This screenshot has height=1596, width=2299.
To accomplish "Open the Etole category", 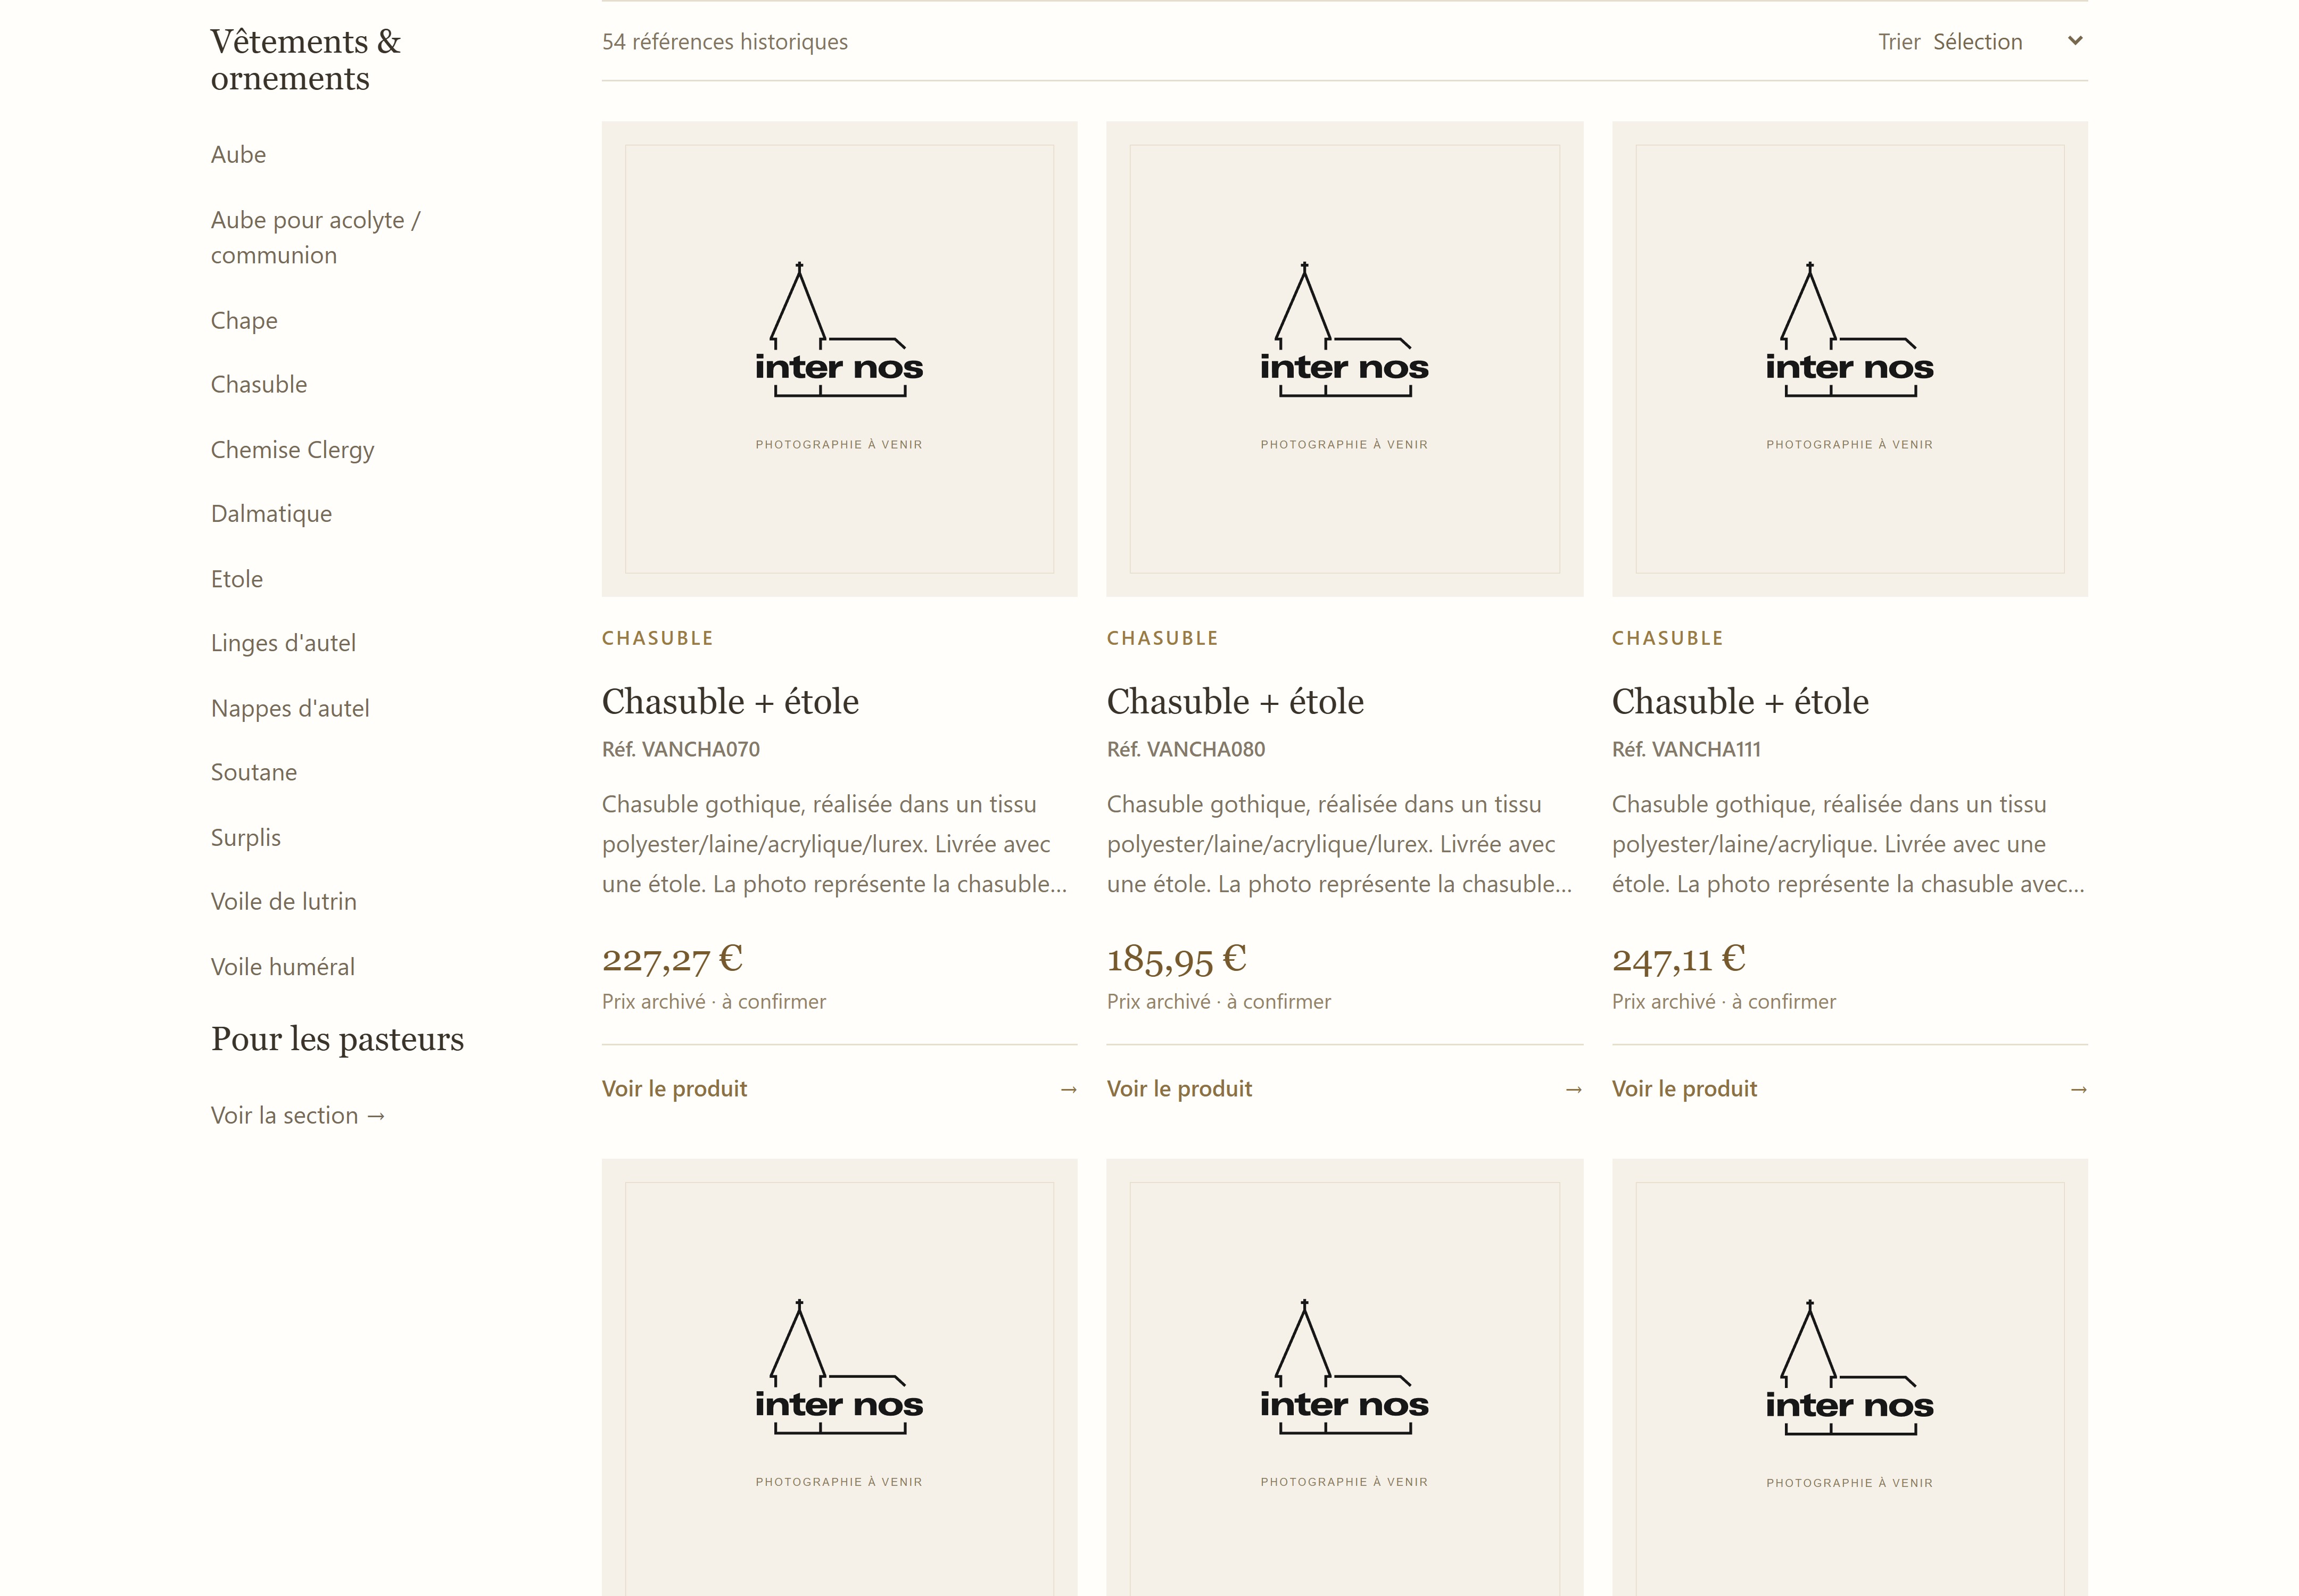I will point(237,579).
